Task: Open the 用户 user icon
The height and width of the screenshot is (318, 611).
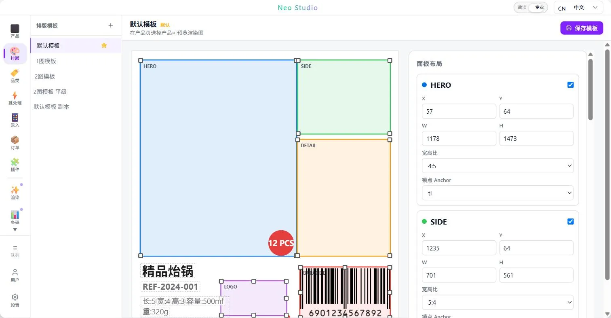Action: click(15, 276)
